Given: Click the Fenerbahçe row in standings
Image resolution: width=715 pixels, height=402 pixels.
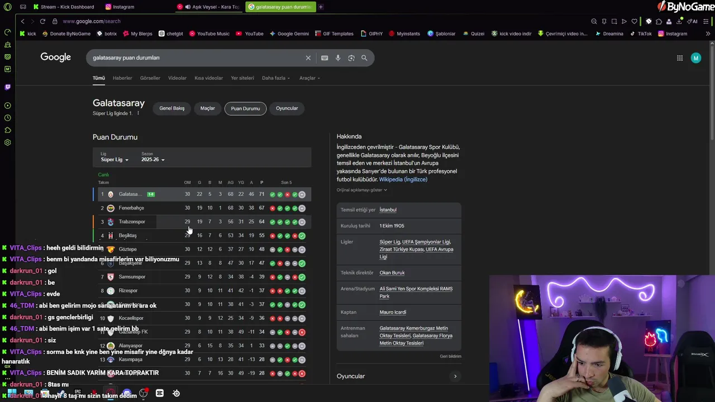Looking at the screenshot, I should tap(202, 208).
